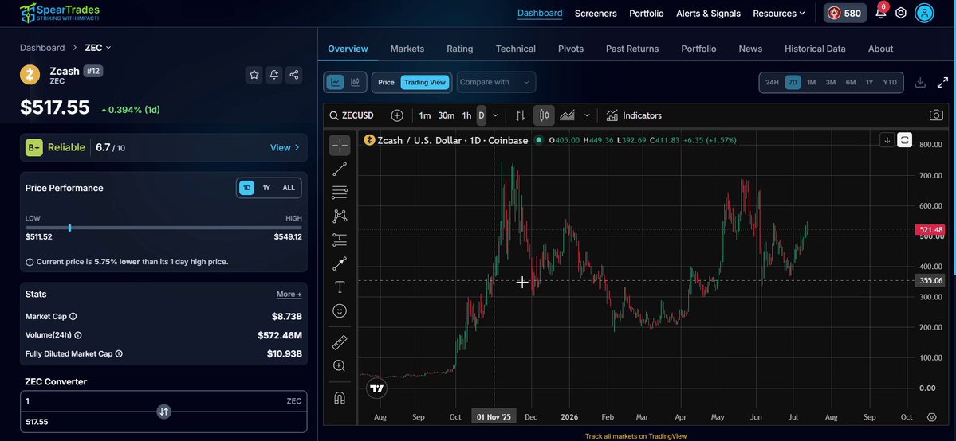Set Price Performance to 1D
Viewport: 956px width, 441px height.
pos(246,188)
